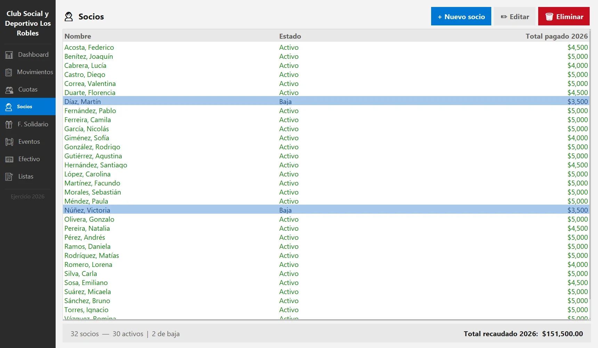The width and height of the screenshot is (598, 348).
Task: Click the $4,500 amount for Pereira, Natalia
Action: point(577,228)
